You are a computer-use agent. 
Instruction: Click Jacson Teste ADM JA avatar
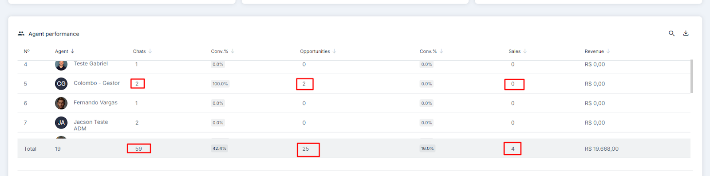tap(61, 122)
